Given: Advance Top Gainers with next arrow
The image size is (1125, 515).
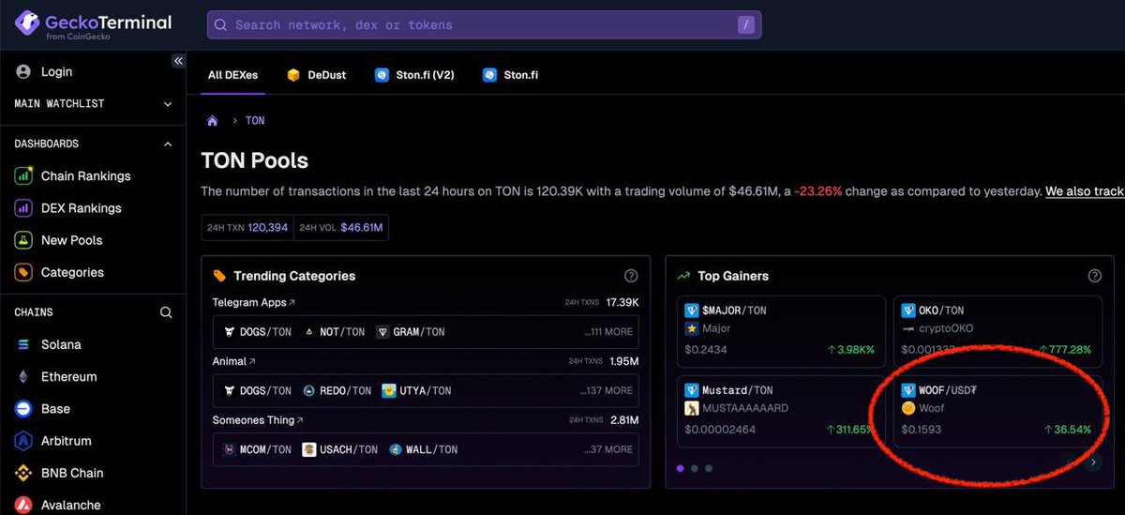Looking at the screenshot, I should pos(1093,462).
